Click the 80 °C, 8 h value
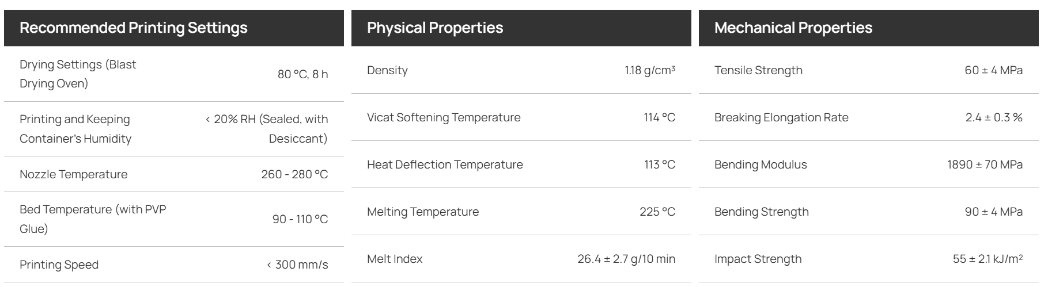 [x=303, y=74]
